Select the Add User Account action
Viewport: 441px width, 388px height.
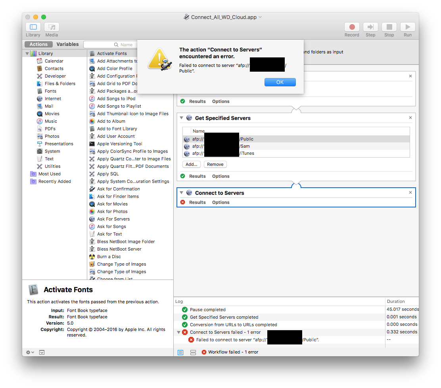[x=116, y=136]
